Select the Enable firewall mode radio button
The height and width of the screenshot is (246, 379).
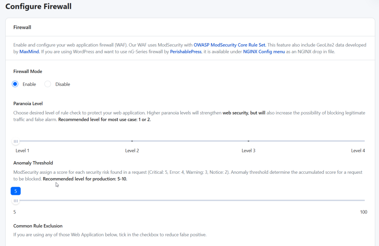point(15,84)
